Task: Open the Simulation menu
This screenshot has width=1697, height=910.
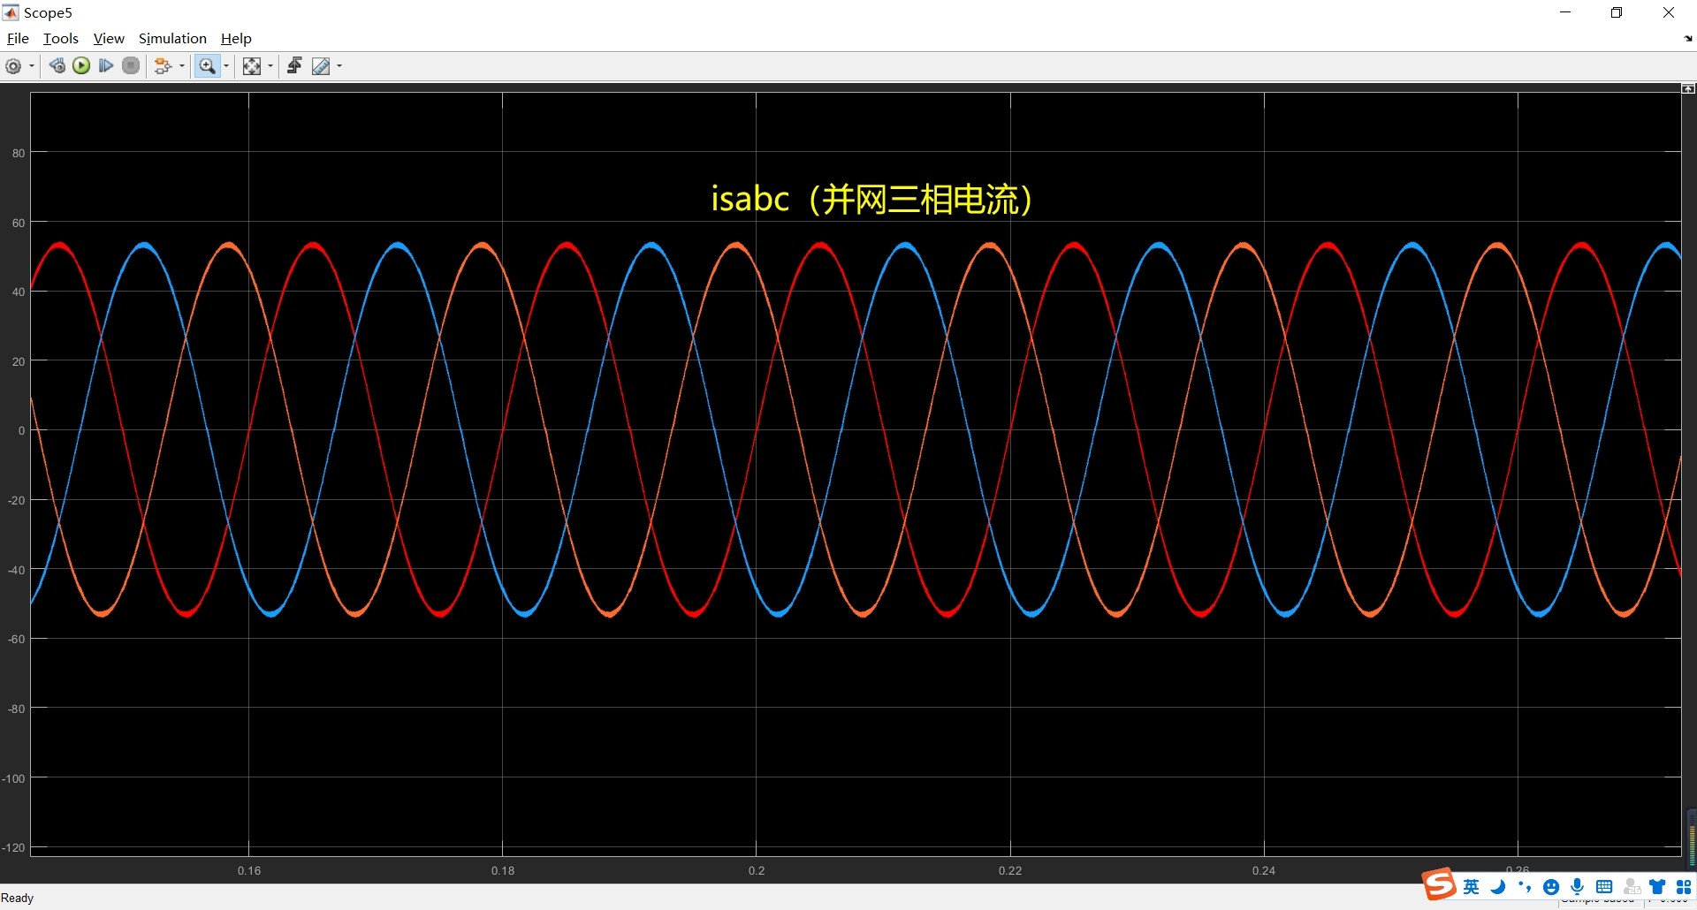Action: [x=172, y=38]
